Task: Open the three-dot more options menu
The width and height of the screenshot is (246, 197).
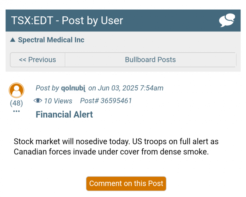Action: pyautogui.click(x=17, y=111)
